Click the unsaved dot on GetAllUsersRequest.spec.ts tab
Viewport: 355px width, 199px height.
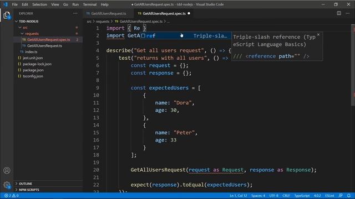point(189,13)
